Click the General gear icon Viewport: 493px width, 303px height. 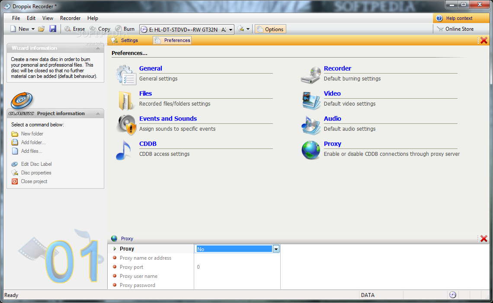[126, 74]
